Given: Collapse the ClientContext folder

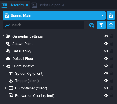Looking at the screenshot, I should pyautogui.click(x=3, y=66).
